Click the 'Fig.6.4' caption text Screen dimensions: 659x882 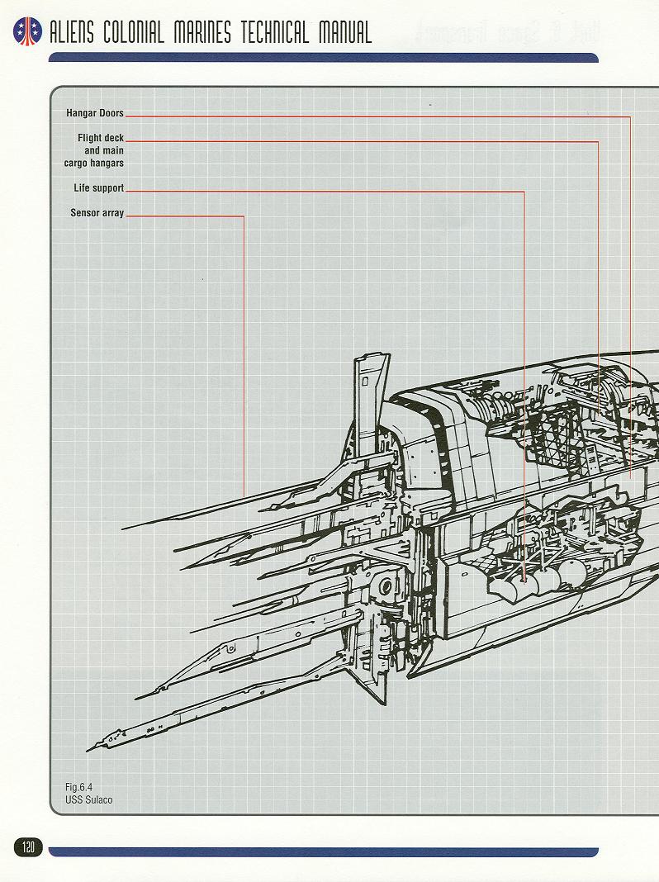pyautogui.click(x=78, y=787)
